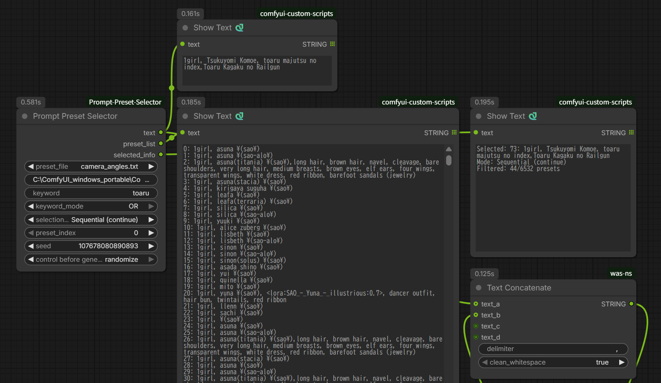
Task: Increase preset_index with right arrow
Action: pos(151,233)
